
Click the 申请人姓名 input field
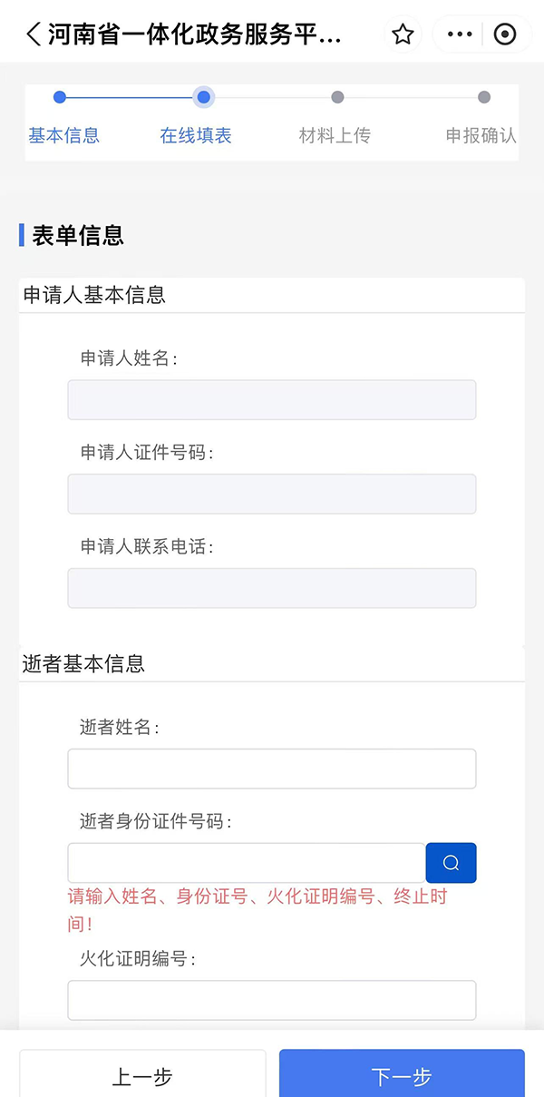click(x=271, y=399)
